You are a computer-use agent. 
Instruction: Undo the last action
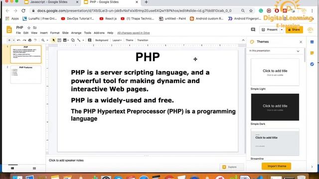[19, 40]
